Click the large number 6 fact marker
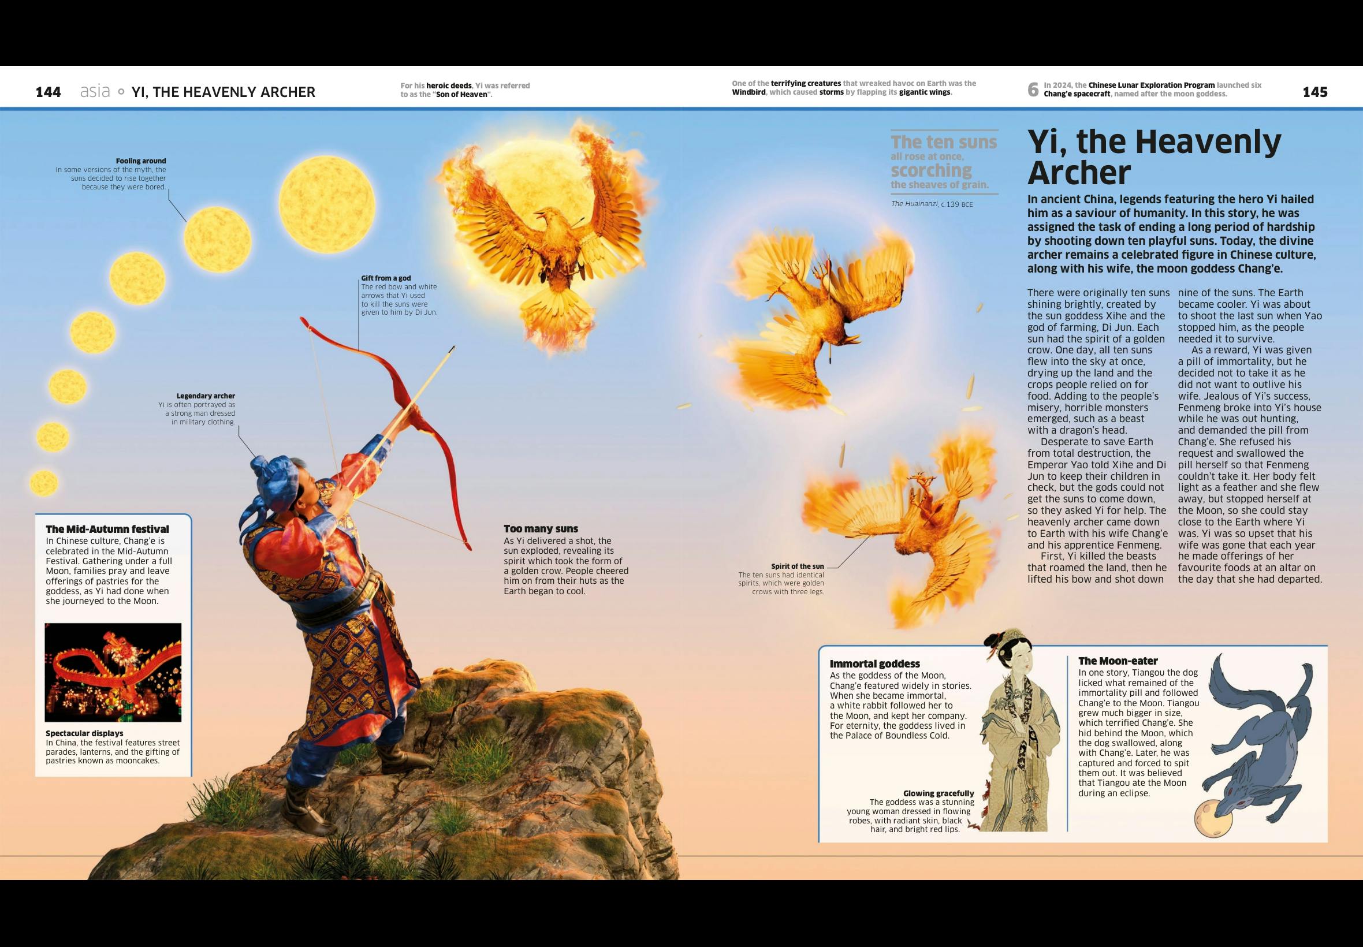The image size is (1363, 947). [1033, 90]
